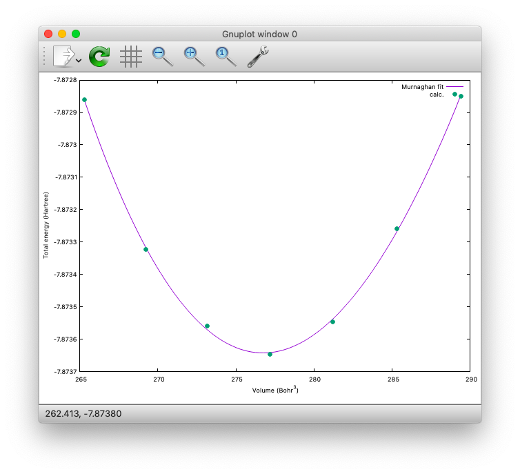Open configuration with the wrench icon
520x474 pixels.
click(257, 57)
